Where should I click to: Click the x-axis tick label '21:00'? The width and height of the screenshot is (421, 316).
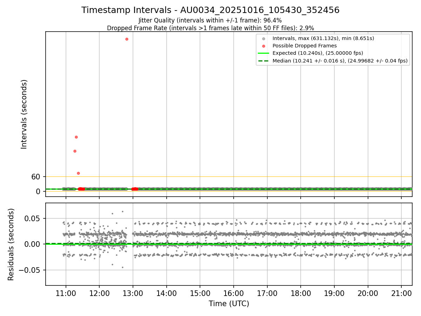point(401,293)
